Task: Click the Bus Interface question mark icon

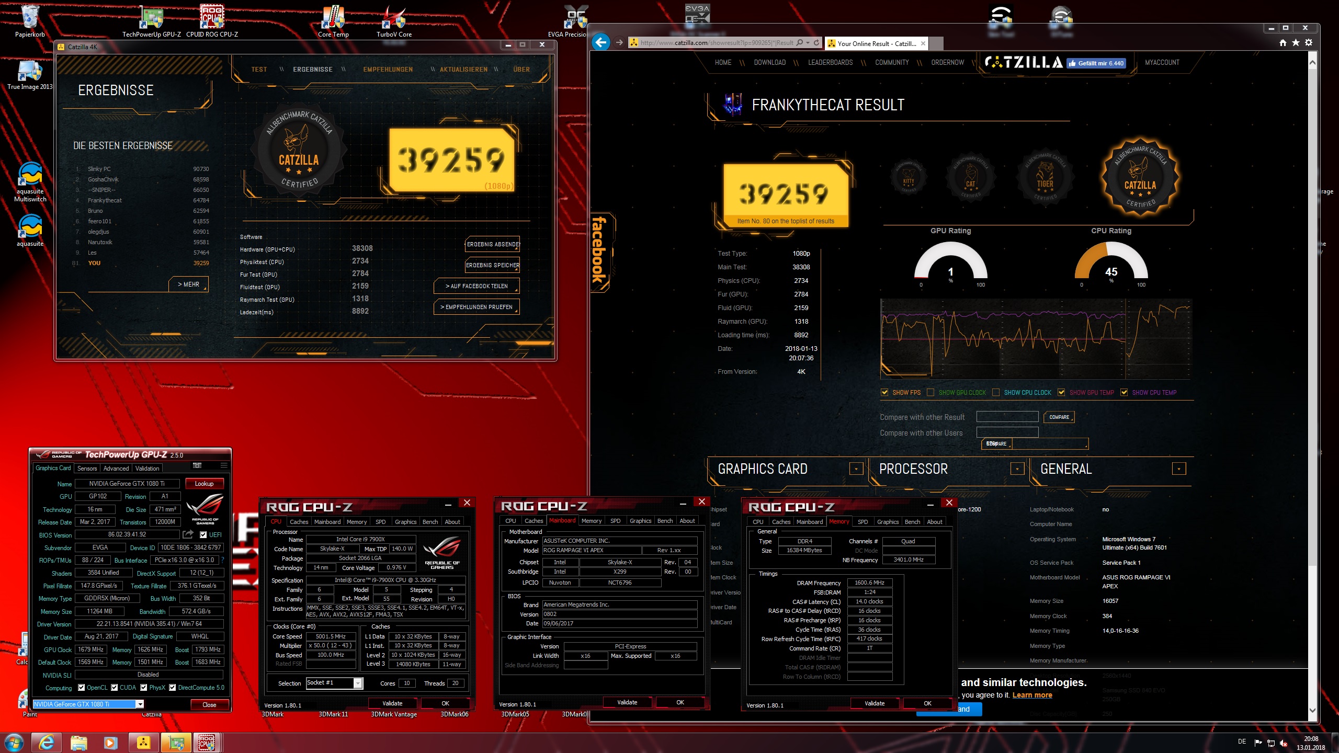Action: pyautogui.click(x=223, y=560)
